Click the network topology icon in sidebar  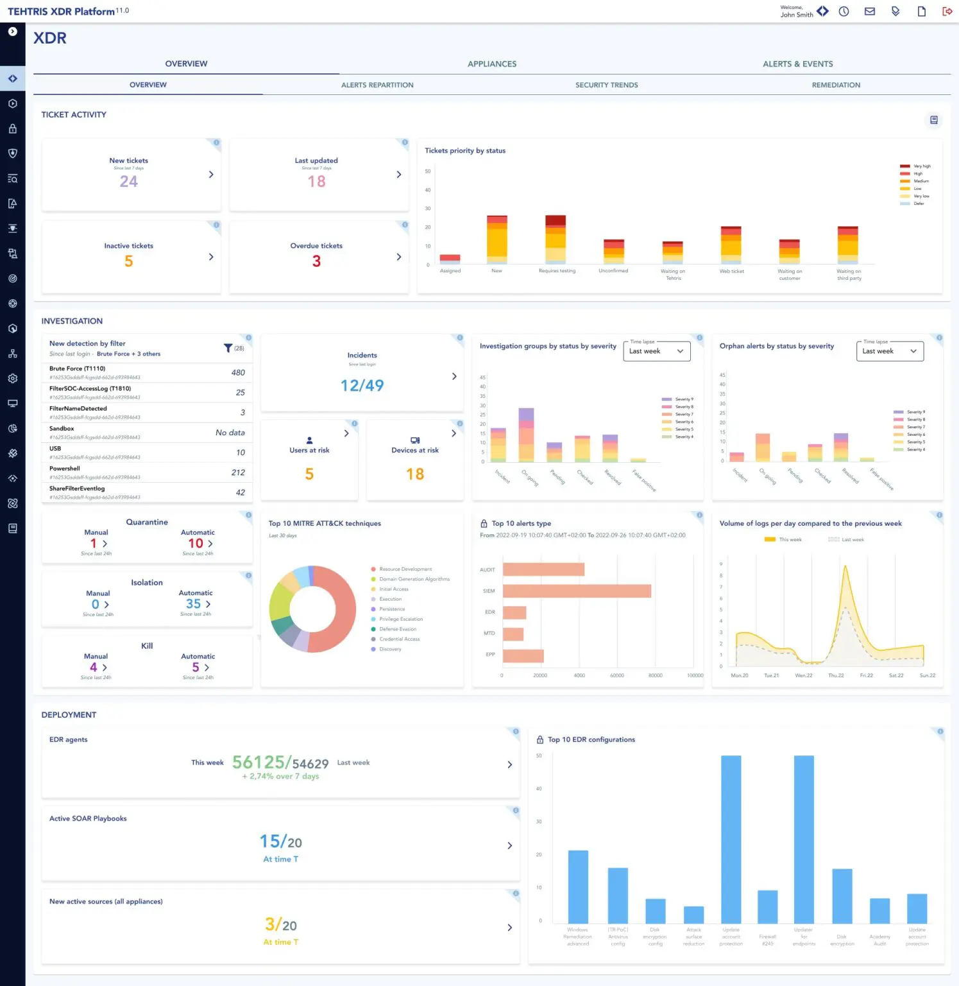[12, 354]
